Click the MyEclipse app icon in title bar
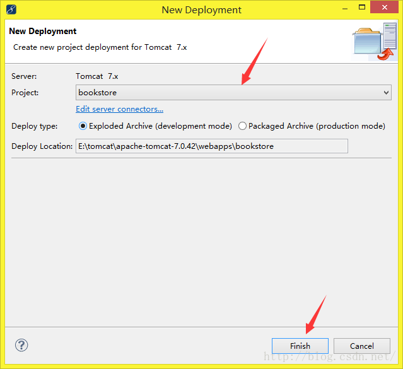 pyautogui.click(x=11, y=9)
